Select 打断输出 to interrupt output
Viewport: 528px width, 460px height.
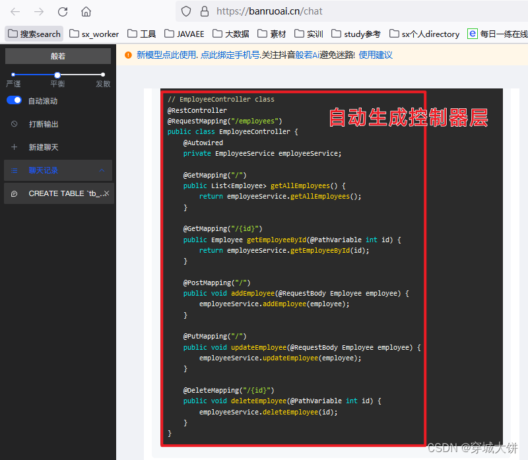[44, 124]
